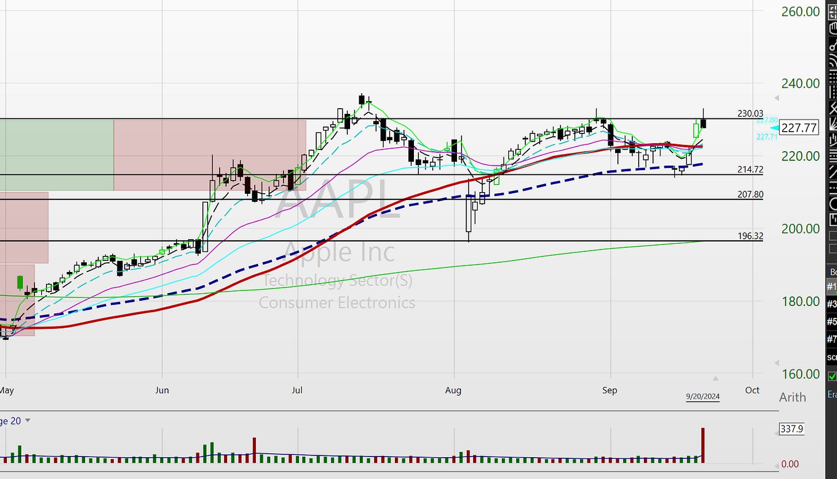Click the current price box 227.77
The width and height of the screenshot is (837, 479).
point(799,128)
